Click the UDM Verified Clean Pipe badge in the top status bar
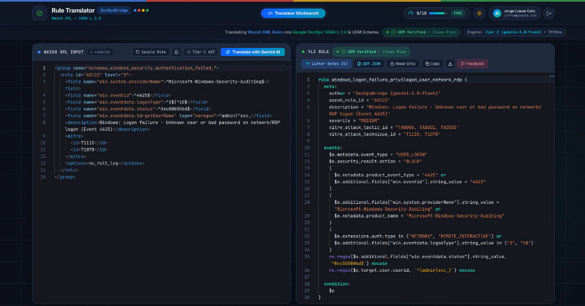Viewport: 585px width, 306px height. (x=421, y=32)
